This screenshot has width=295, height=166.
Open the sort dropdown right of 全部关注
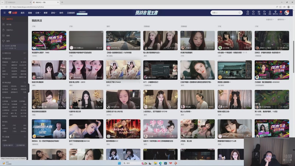click(281, 20)
